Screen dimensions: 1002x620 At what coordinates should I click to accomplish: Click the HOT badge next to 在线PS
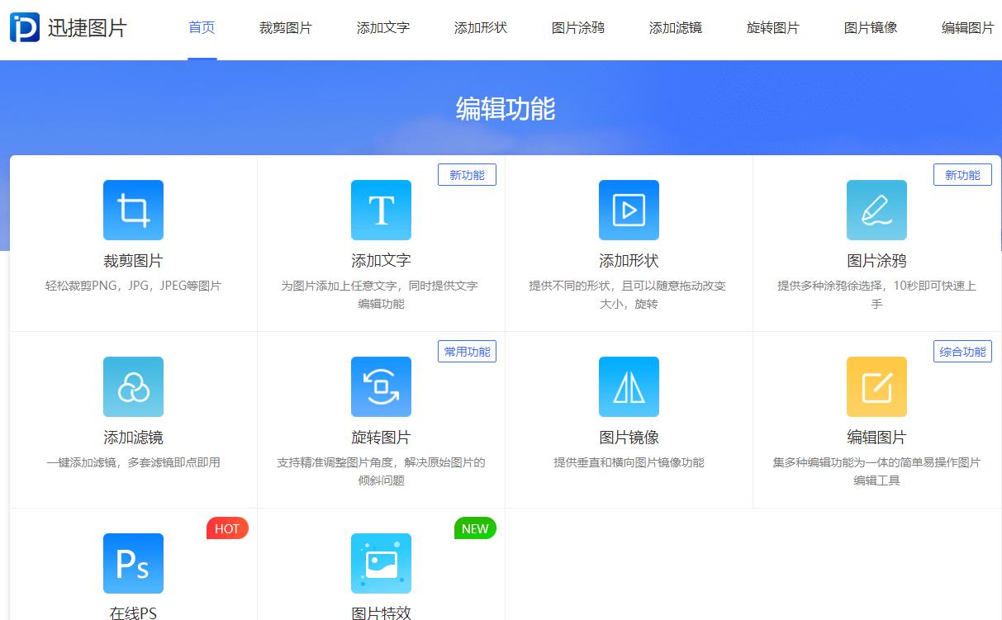tap(226, 528)
